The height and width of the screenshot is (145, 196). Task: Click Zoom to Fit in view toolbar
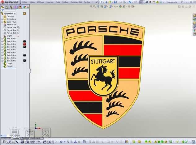tap(91, 6)
